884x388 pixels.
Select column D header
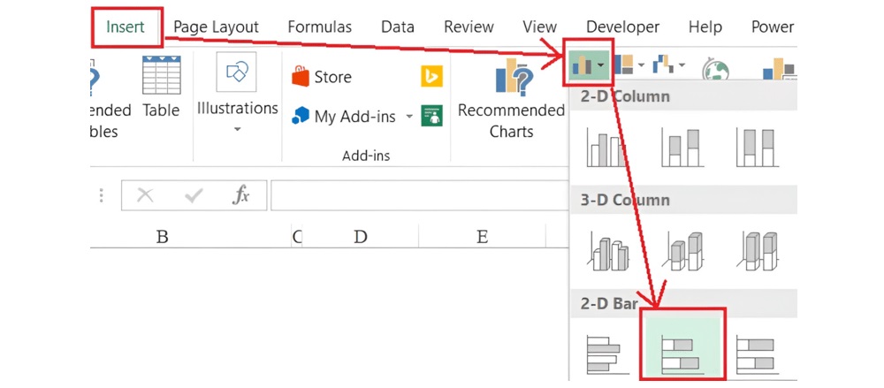click(x=361, y=236)
